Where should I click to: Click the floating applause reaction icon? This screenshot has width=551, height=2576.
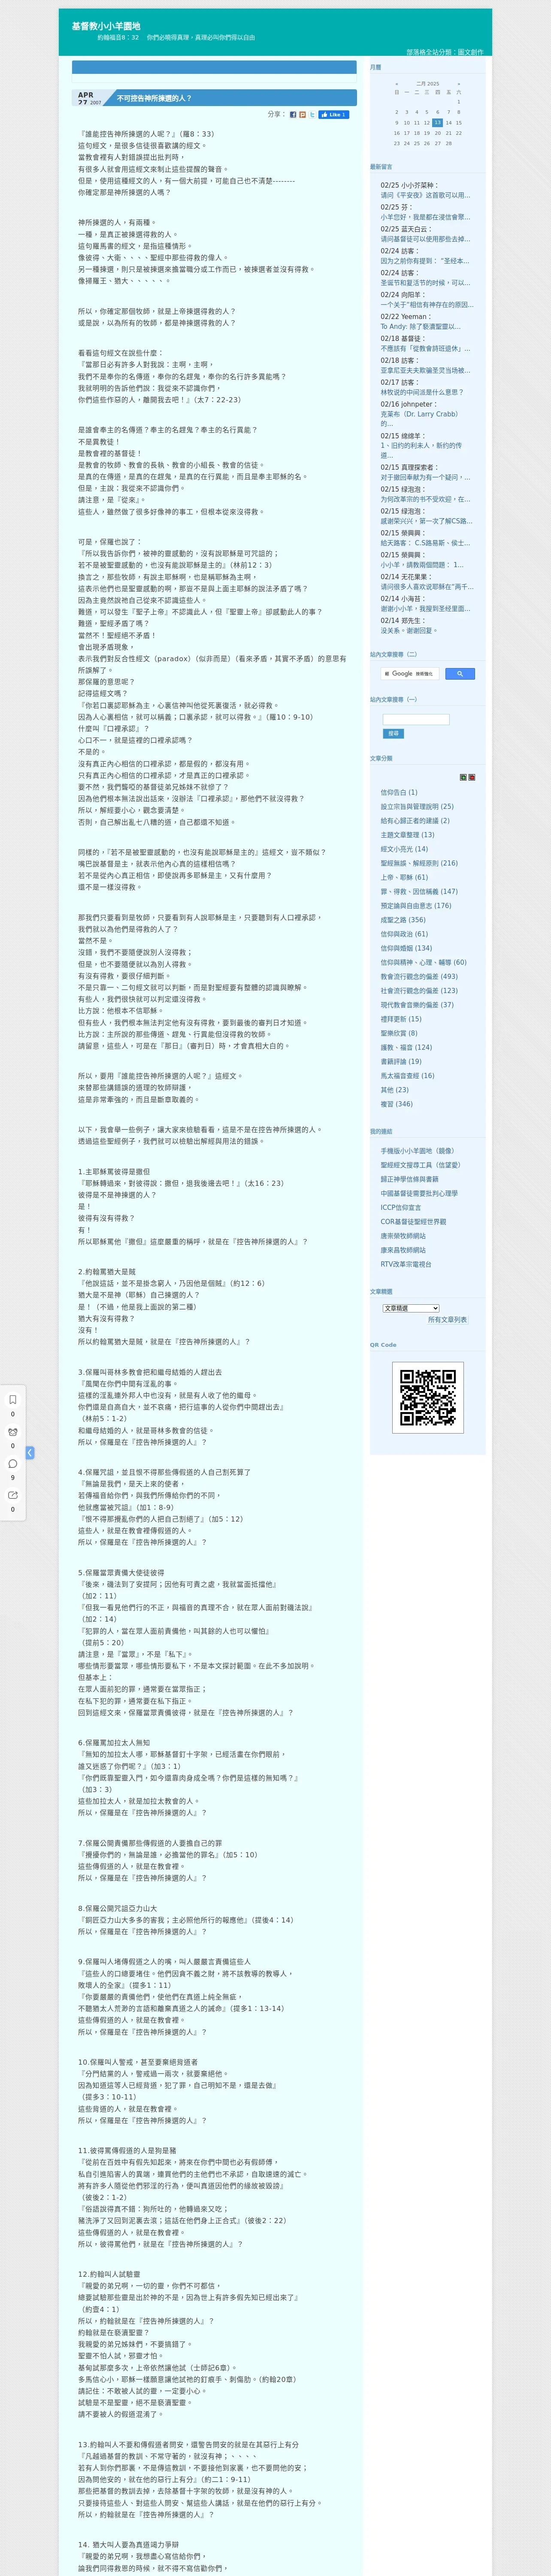click(13, 1431)
